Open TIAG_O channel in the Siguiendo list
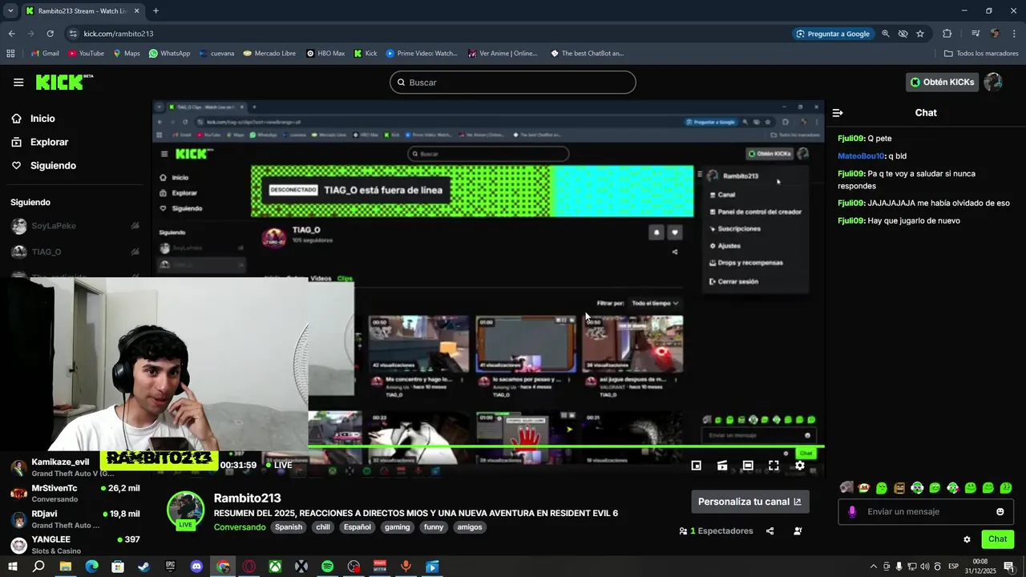1026x577 pixels. 75,252
